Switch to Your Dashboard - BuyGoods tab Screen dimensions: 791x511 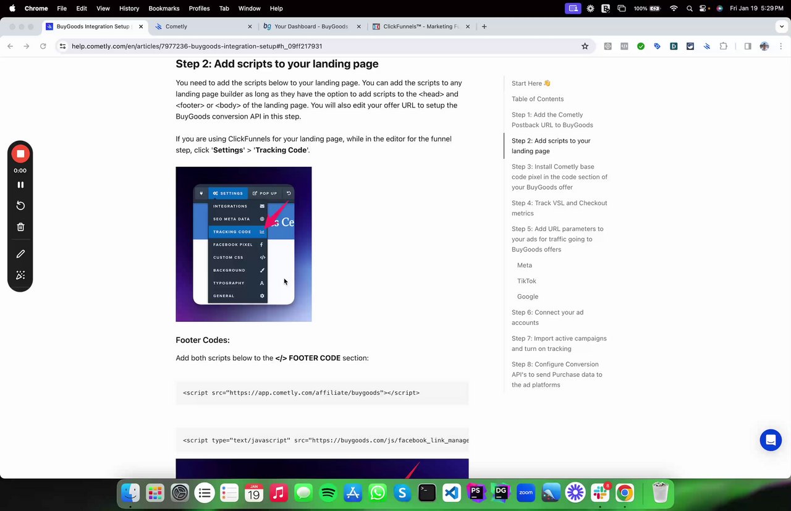311,27
